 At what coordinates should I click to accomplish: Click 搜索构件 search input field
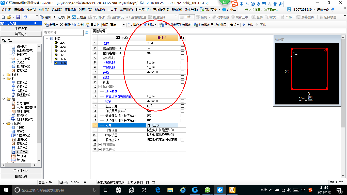[64, 32]
